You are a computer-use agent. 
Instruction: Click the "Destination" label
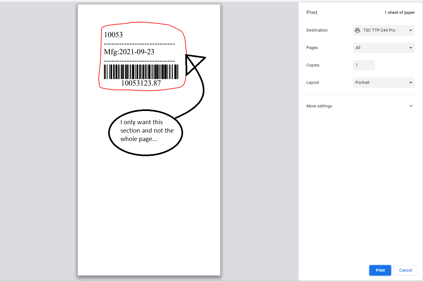pos(317,30)
